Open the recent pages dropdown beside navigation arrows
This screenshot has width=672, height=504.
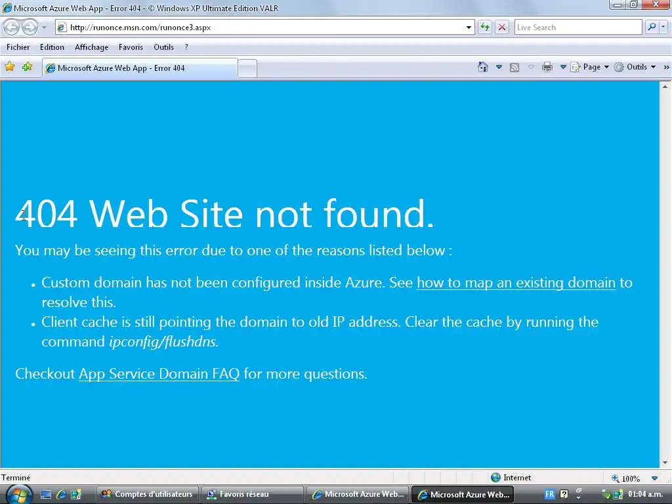[44, 28]
